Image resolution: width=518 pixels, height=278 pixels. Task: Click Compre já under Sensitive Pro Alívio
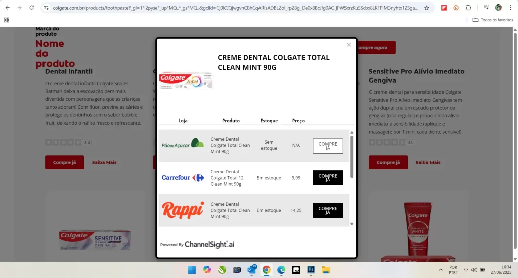click(x=388, y=163)
